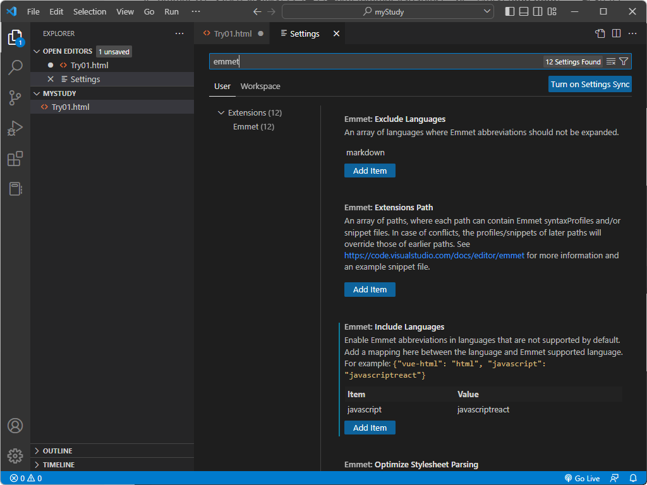Select the Workspace settings tab

coord(260,86)
